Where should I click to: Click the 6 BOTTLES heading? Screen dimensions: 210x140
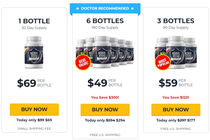pyautogui.click(x=105, y=21)
